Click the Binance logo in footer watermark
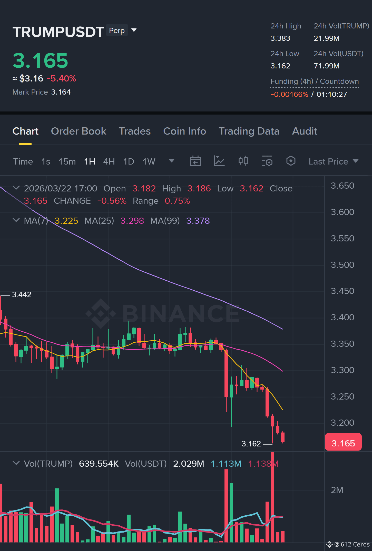Viewport: 372px width, 551px height. [x=329, y=544]
